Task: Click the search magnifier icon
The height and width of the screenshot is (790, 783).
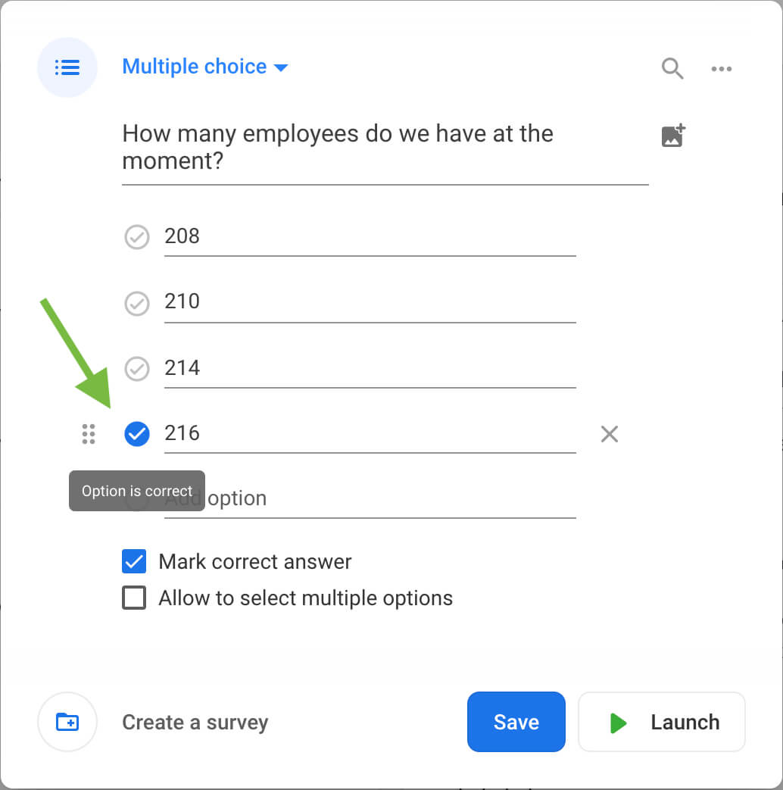Action: pyautogui.click(x=672, y=68)
